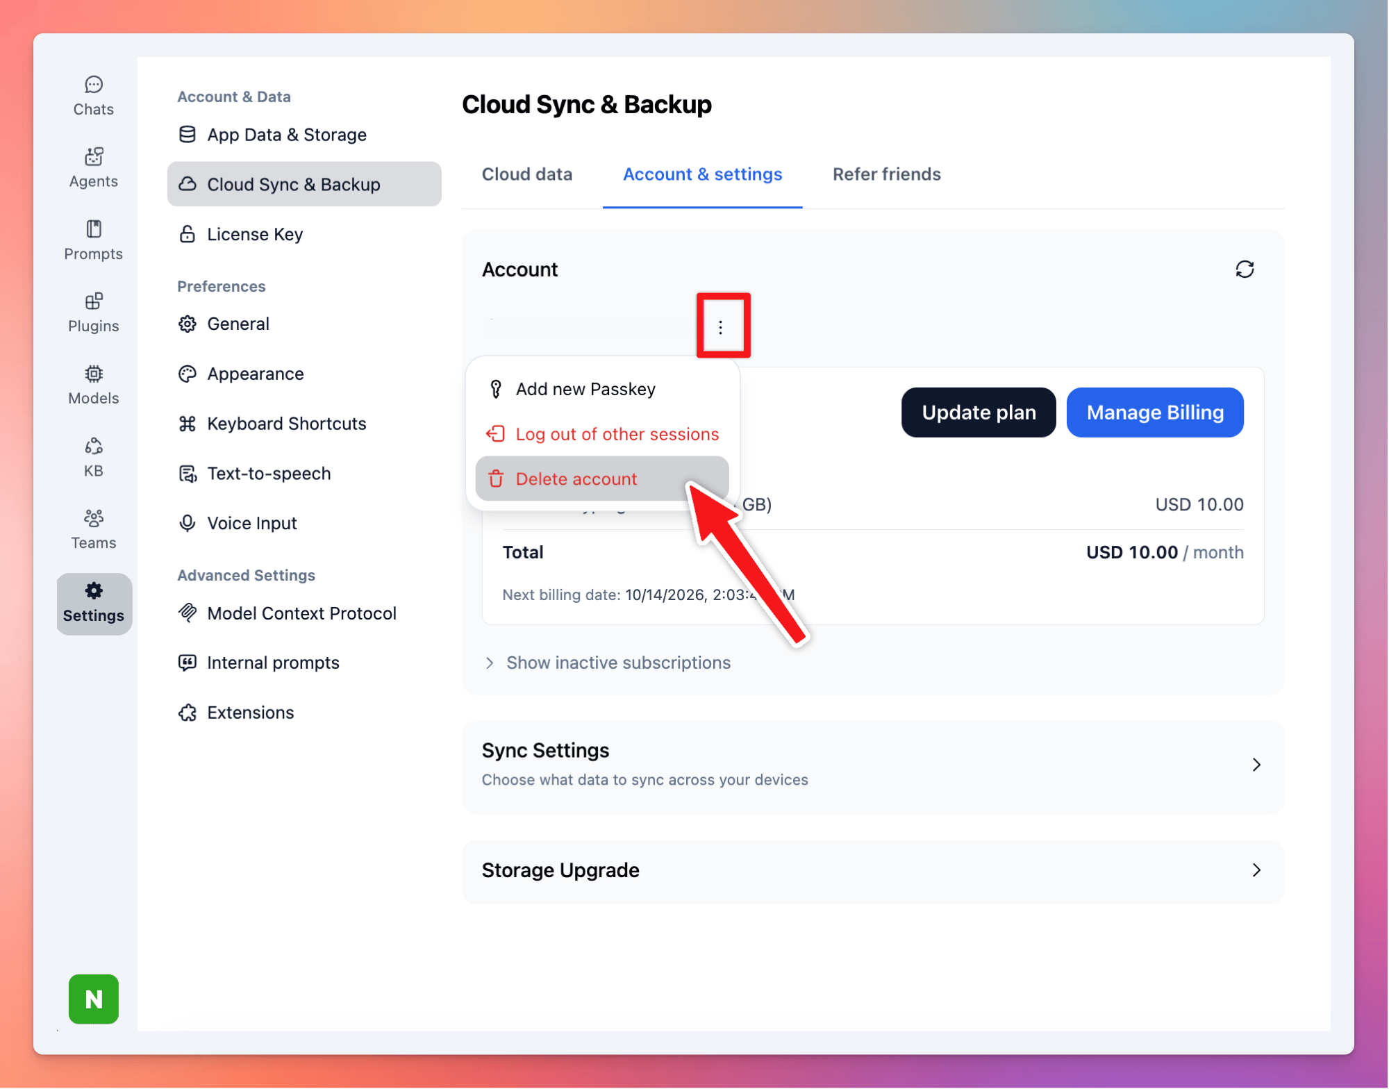Image resolution: width=1389 pixels, height=1089 pixels.
Task: Click the Storage Upgrade heading
Action: 560,870
